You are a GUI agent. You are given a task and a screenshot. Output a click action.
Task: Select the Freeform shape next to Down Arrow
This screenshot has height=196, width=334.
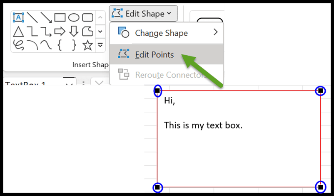[87, 32]
